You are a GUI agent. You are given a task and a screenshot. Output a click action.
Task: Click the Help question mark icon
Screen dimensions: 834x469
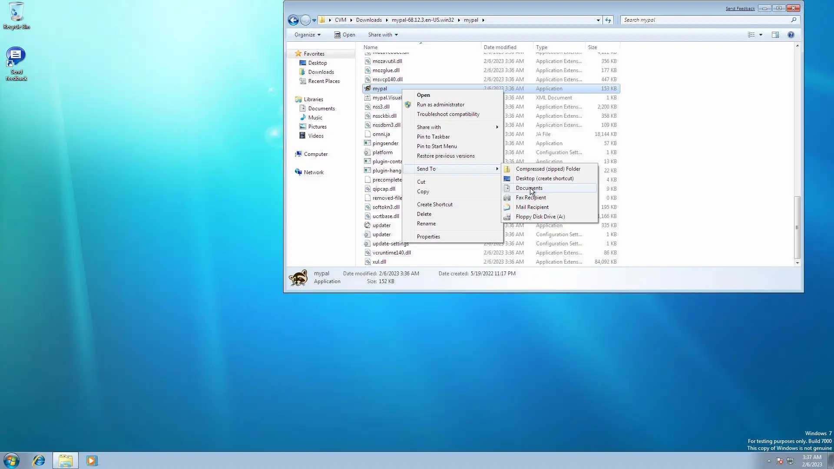click(x=791, y=35)
